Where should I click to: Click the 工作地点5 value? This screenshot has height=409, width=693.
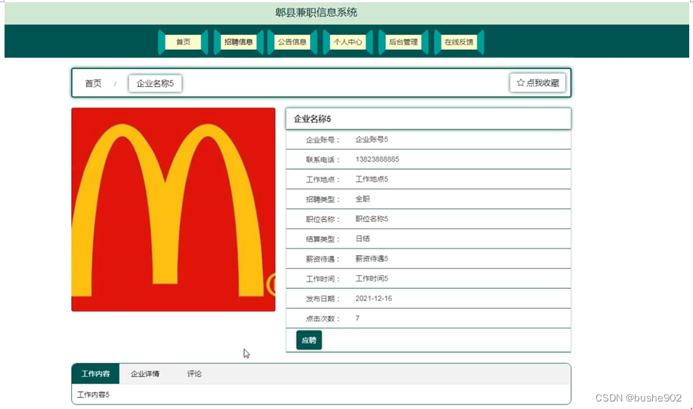pyautogui.click(x=372, y=179)
